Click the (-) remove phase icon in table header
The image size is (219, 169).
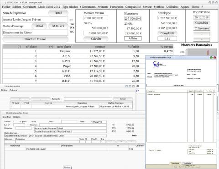pos(19,47)
